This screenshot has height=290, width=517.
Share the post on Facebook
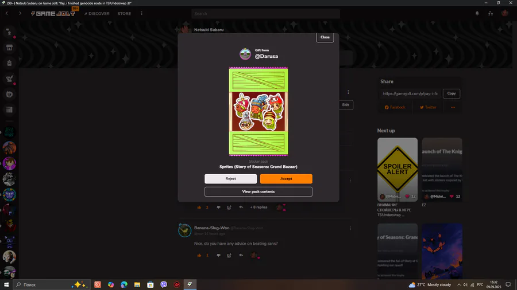[x=395, y=107]
